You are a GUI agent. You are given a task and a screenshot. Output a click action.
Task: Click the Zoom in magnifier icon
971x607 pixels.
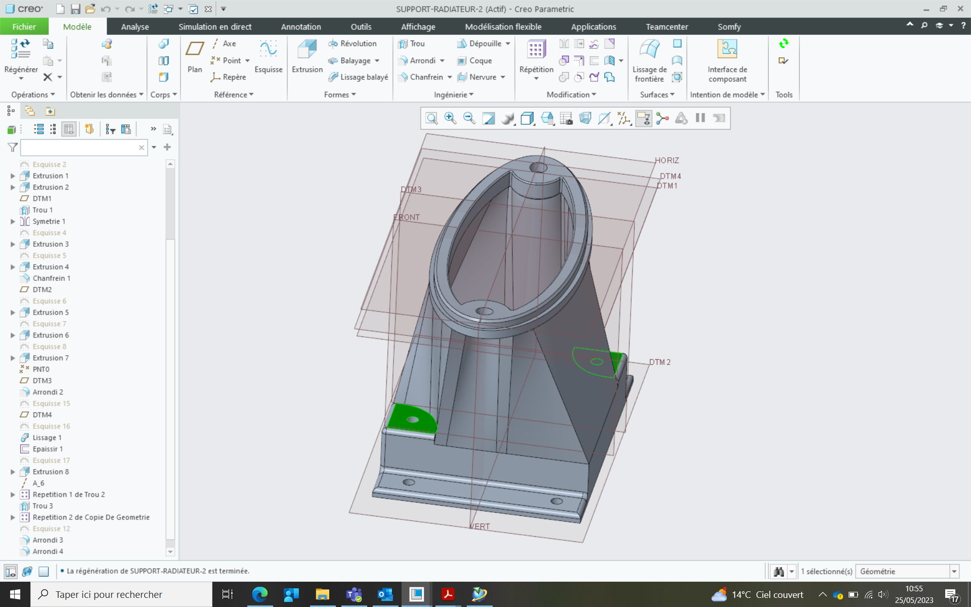(x=450, y=118)
